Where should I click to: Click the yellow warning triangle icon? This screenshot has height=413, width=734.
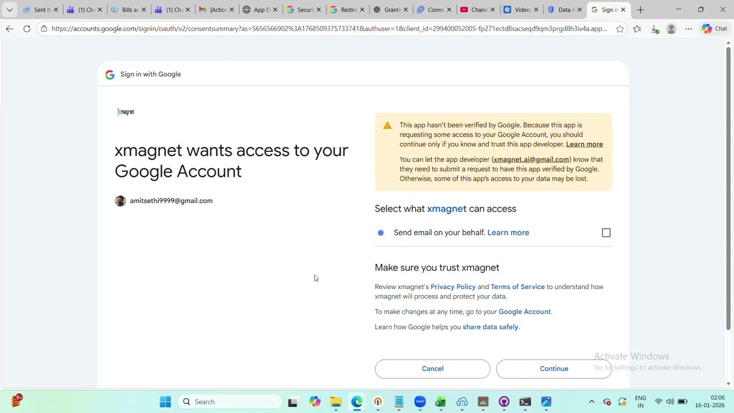click(x=388, y=126)
